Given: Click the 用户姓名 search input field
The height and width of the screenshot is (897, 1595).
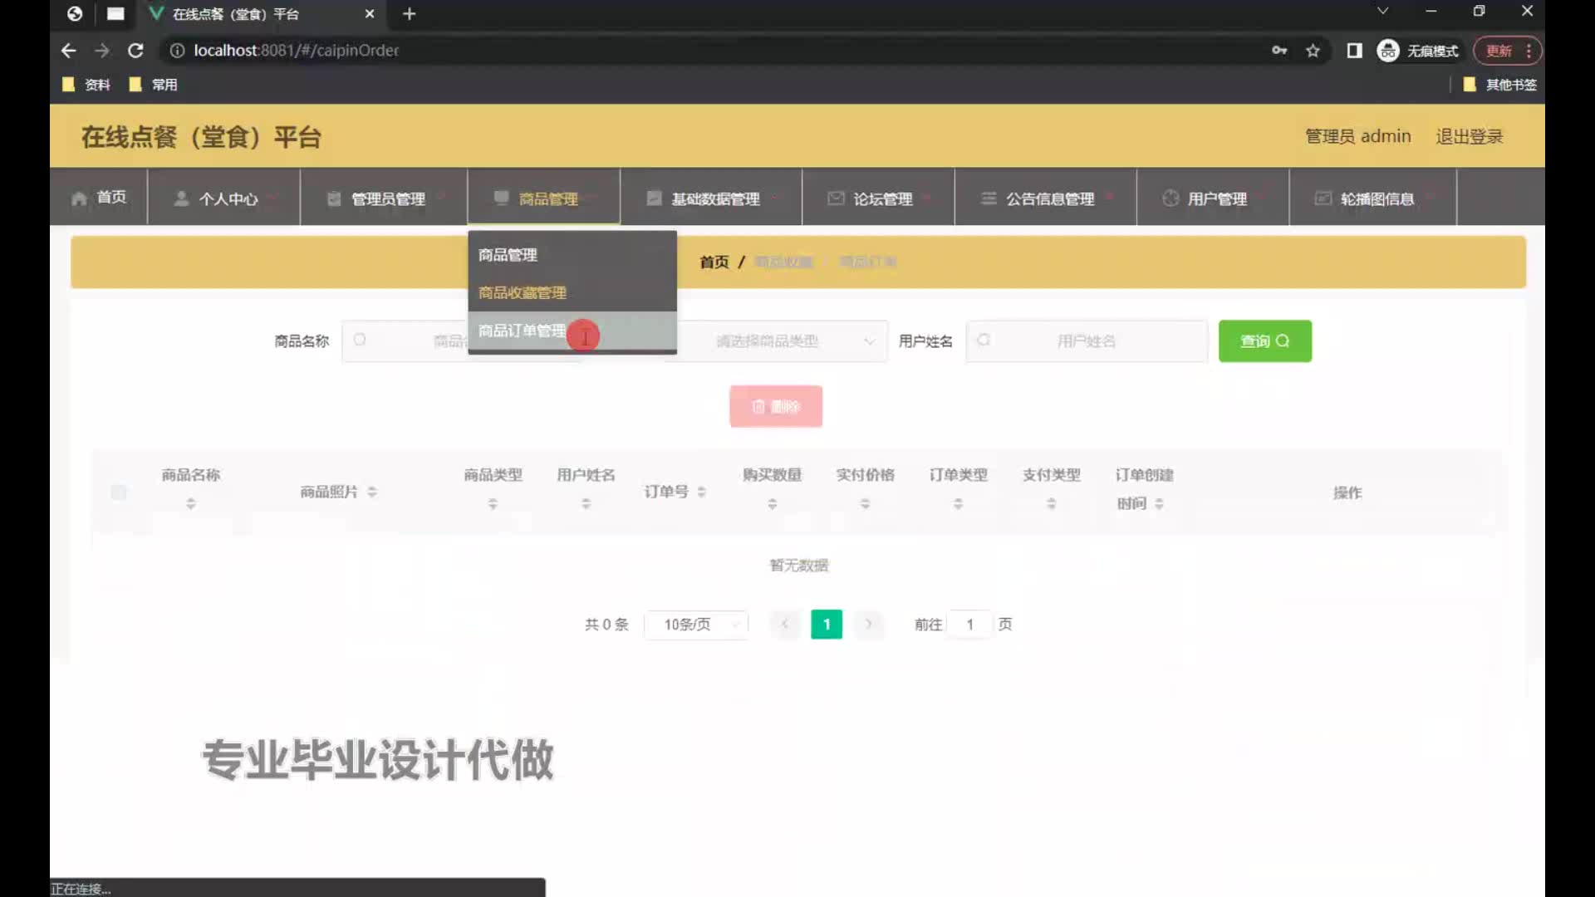Looking at the screenshot, I should click(x=1087, y=341).
